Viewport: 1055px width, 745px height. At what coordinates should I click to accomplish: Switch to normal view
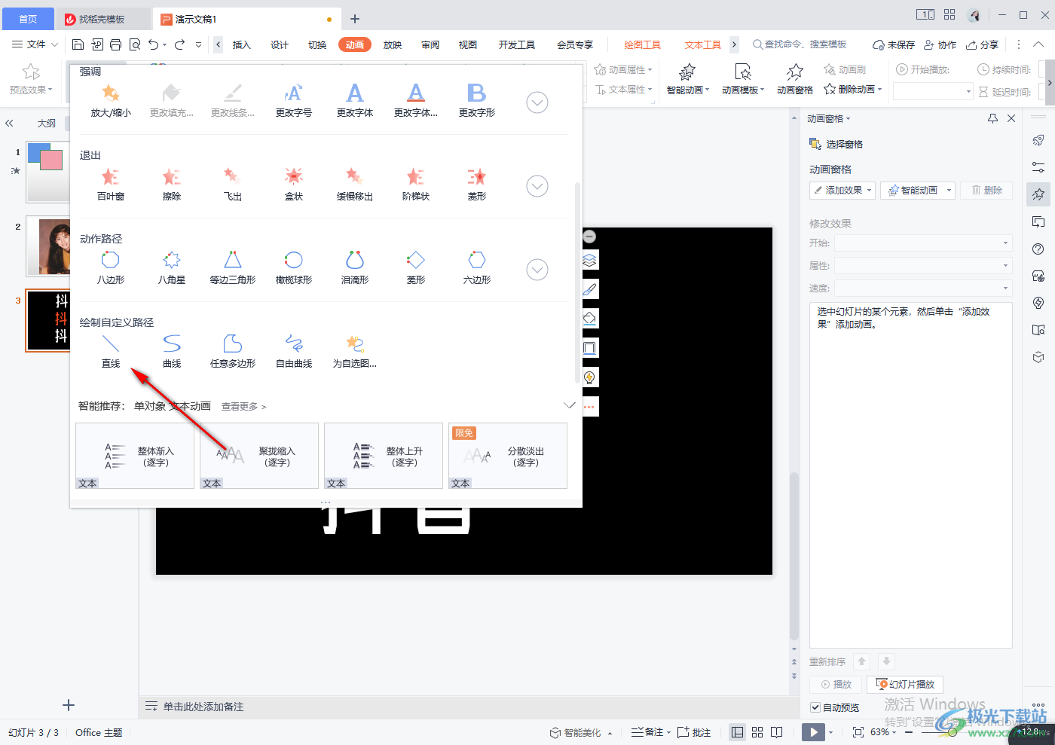pyautogui.click(x=738, y=732)
